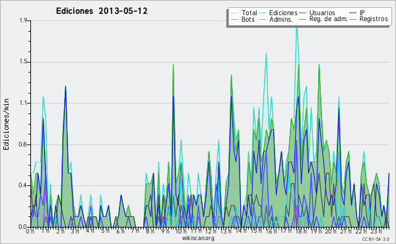Select the 'Registros' legend entry

point(374,19)
